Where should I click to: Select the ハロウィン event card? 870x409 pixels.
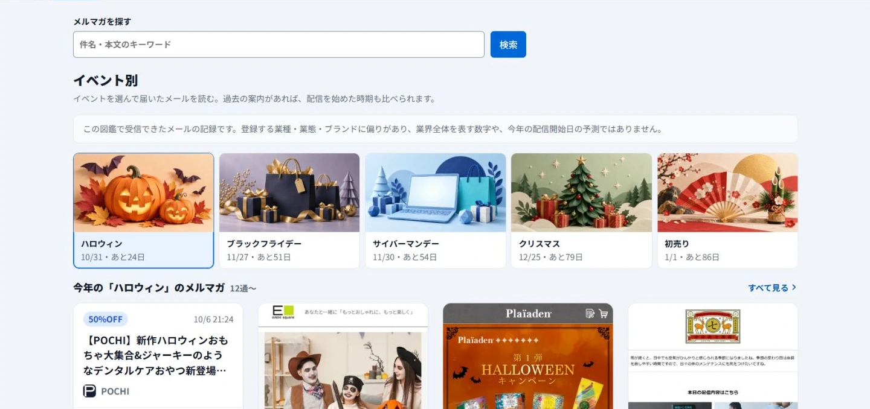[x=144, y=211]
